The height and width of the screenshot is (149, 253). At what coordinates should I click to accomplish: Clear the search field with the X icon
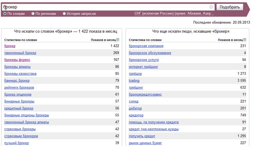pyautogui.click(x=211, y=7)
